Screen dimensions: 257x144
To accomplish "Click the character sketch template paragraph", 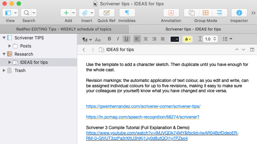I will coord(167,67).
